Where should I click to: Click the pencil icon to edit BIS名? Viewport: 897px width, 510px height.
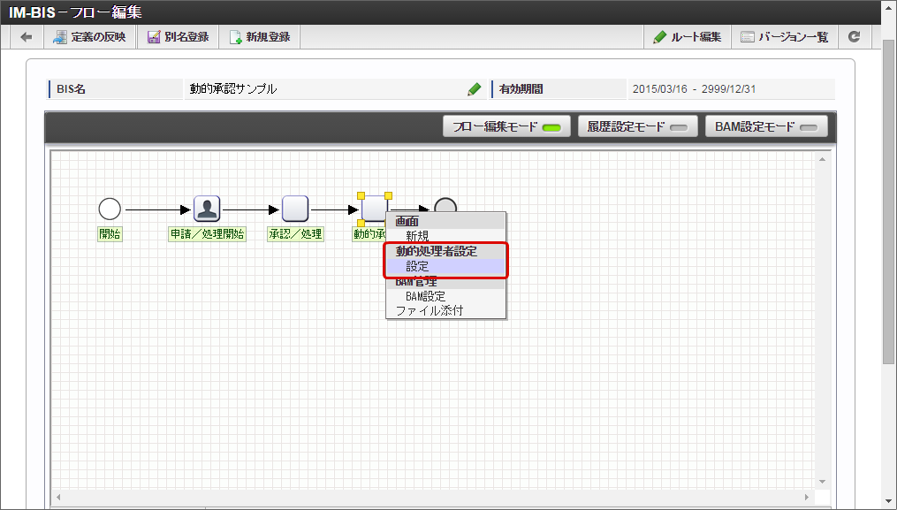475,89
